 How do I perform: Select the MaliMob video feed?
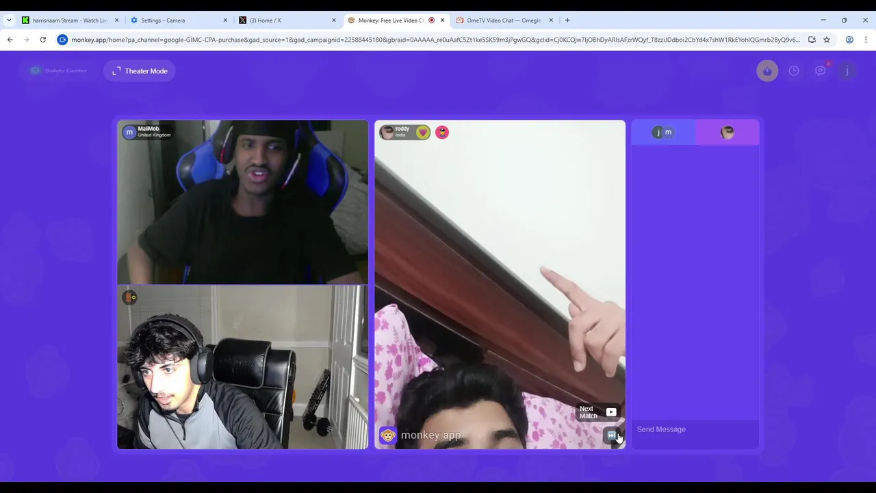242,202
